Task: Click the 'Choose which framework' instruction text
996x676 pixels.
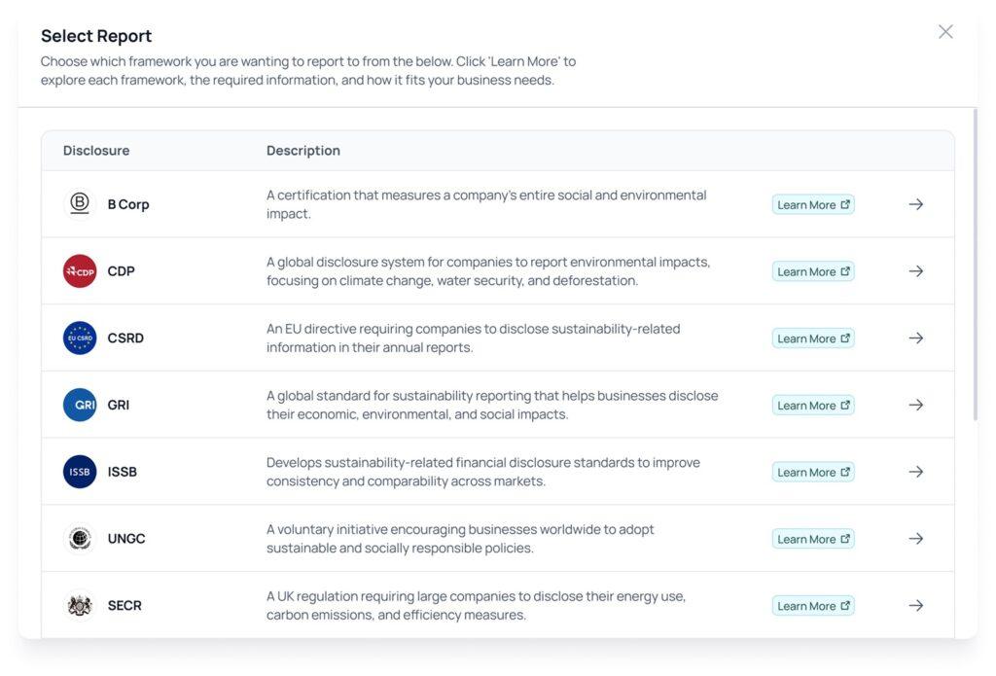Action: coord(308,71)
